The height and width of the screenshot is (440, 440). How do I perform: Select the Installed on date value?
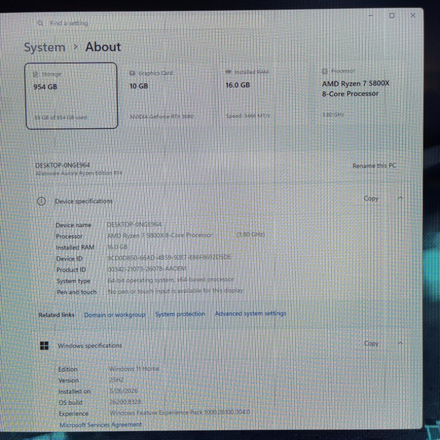(x=123, y=391)
